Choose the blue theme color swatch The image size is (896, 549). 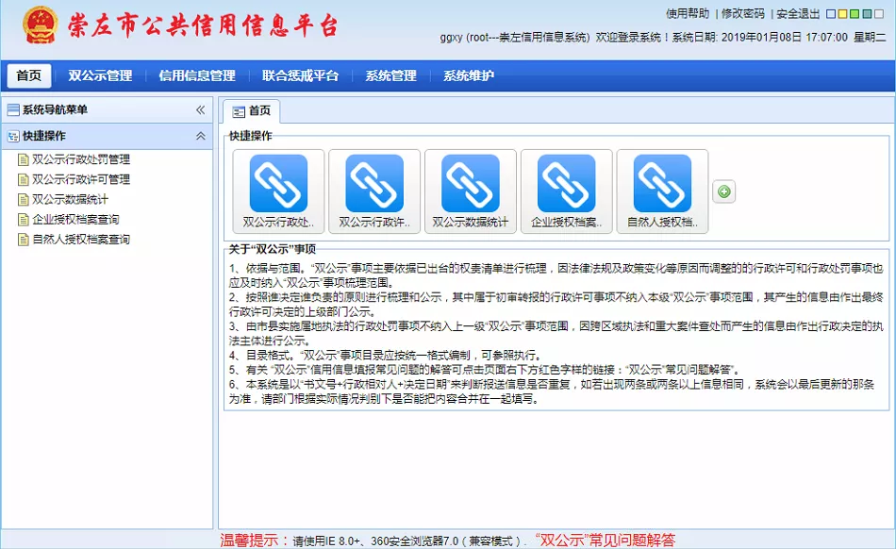click(x=832, y=14)
